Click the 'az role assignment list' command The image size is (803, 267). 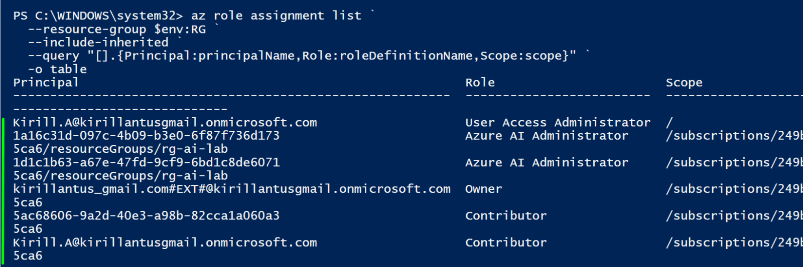point(276,16)
